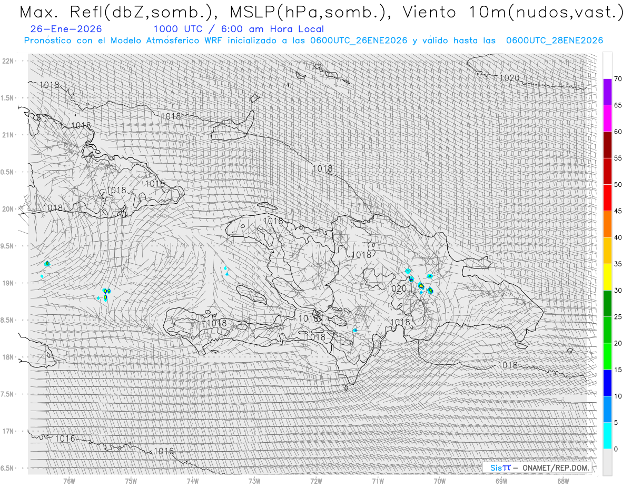
Task: Click the dark blue 10-15 dBZ legend segment
Action: [607, 383]
